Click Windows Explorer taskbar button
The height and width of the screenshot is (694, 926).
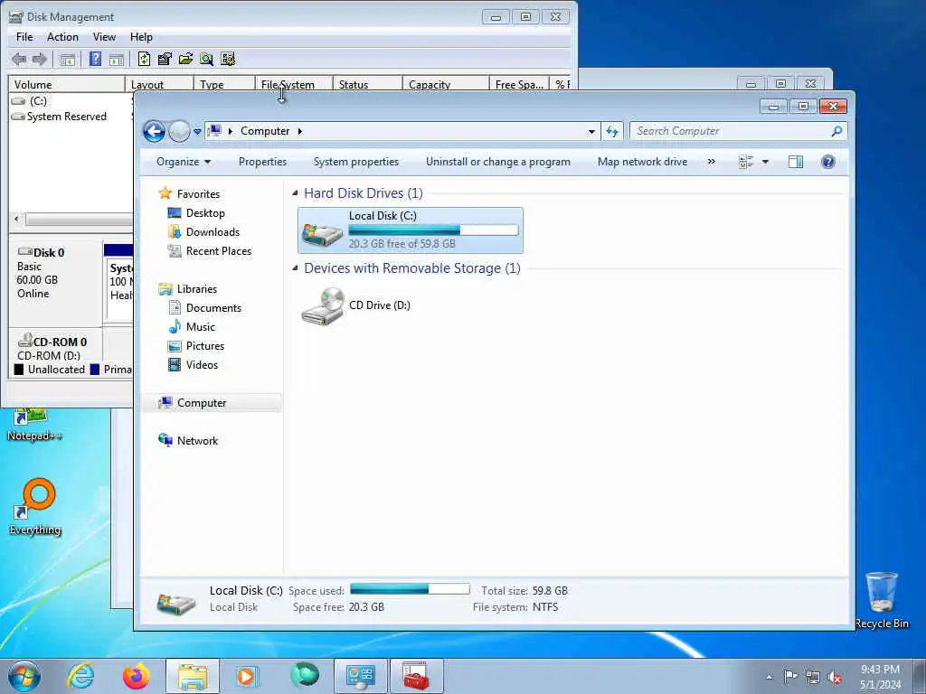(x=193, y=676)
